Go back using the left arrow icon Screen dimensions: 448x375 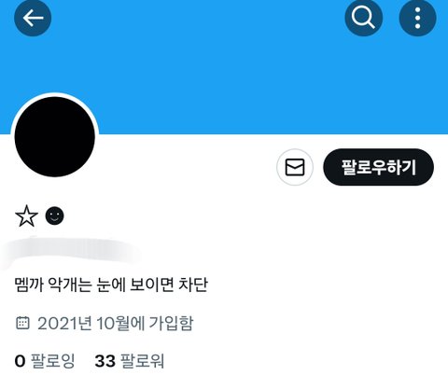tap(33, 18)
